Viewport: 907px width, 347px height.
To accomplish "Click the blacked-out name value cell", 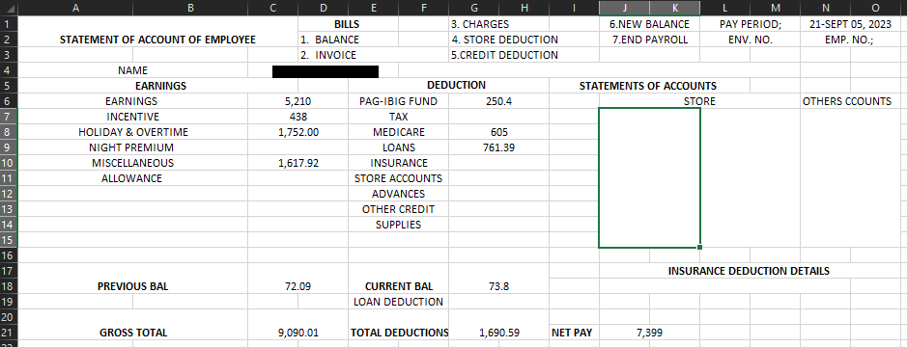I will tap(326, 71).
